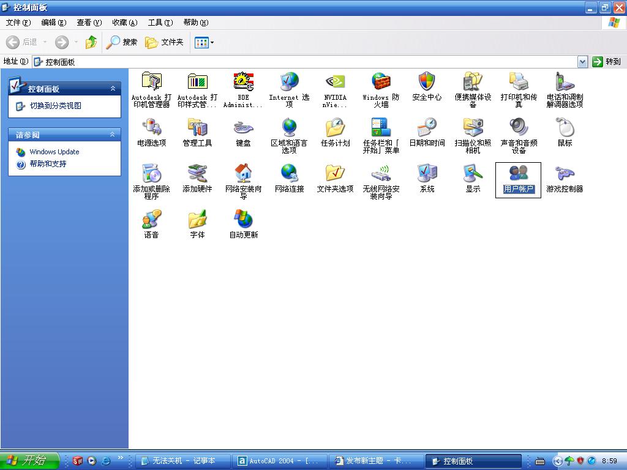Expand quick launch overflow chevron

[x=121, y=457]
